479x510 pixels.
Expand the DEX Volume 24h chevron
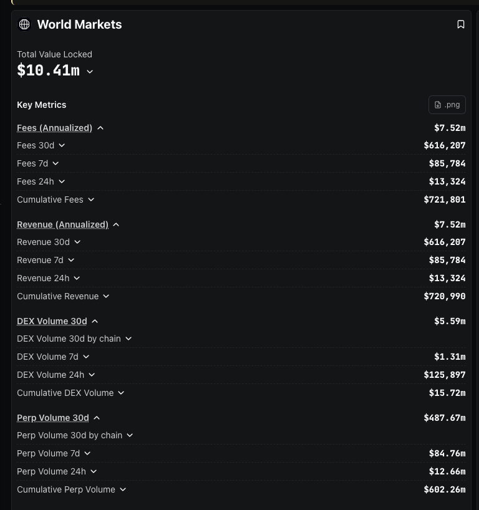[92, 375]
